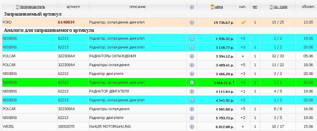Open info icon for the 4 111.64 р. row
The height and width of the screenshot is (131, 317).
coord(192,91)
